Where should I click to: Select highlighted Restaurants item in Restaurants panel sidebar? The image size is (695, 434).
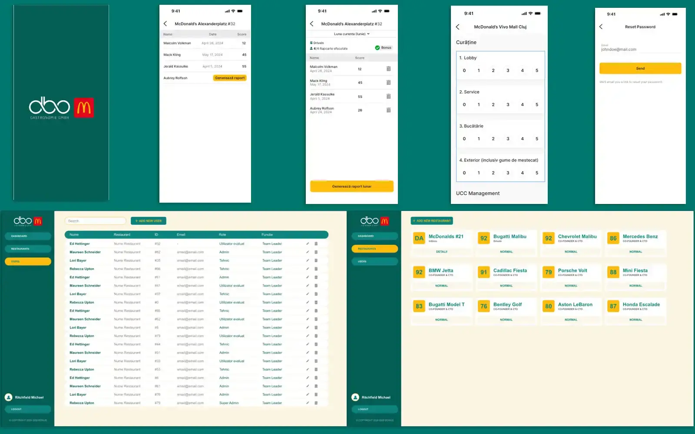coord(375,249)
